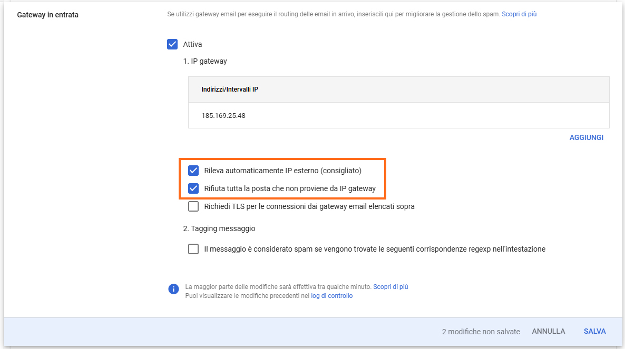Enable 'Richiedi TLS per le connessioni' checkbox
Image resolution: width=625 pixels, height=349 pixels.
tap(193, 206)
